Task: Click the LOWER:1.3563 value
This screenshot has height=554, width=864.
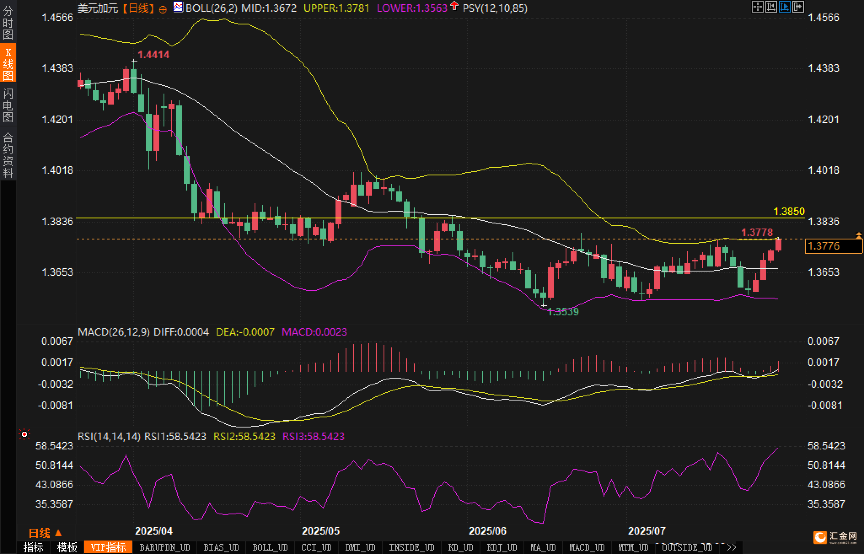Action: 412,8
